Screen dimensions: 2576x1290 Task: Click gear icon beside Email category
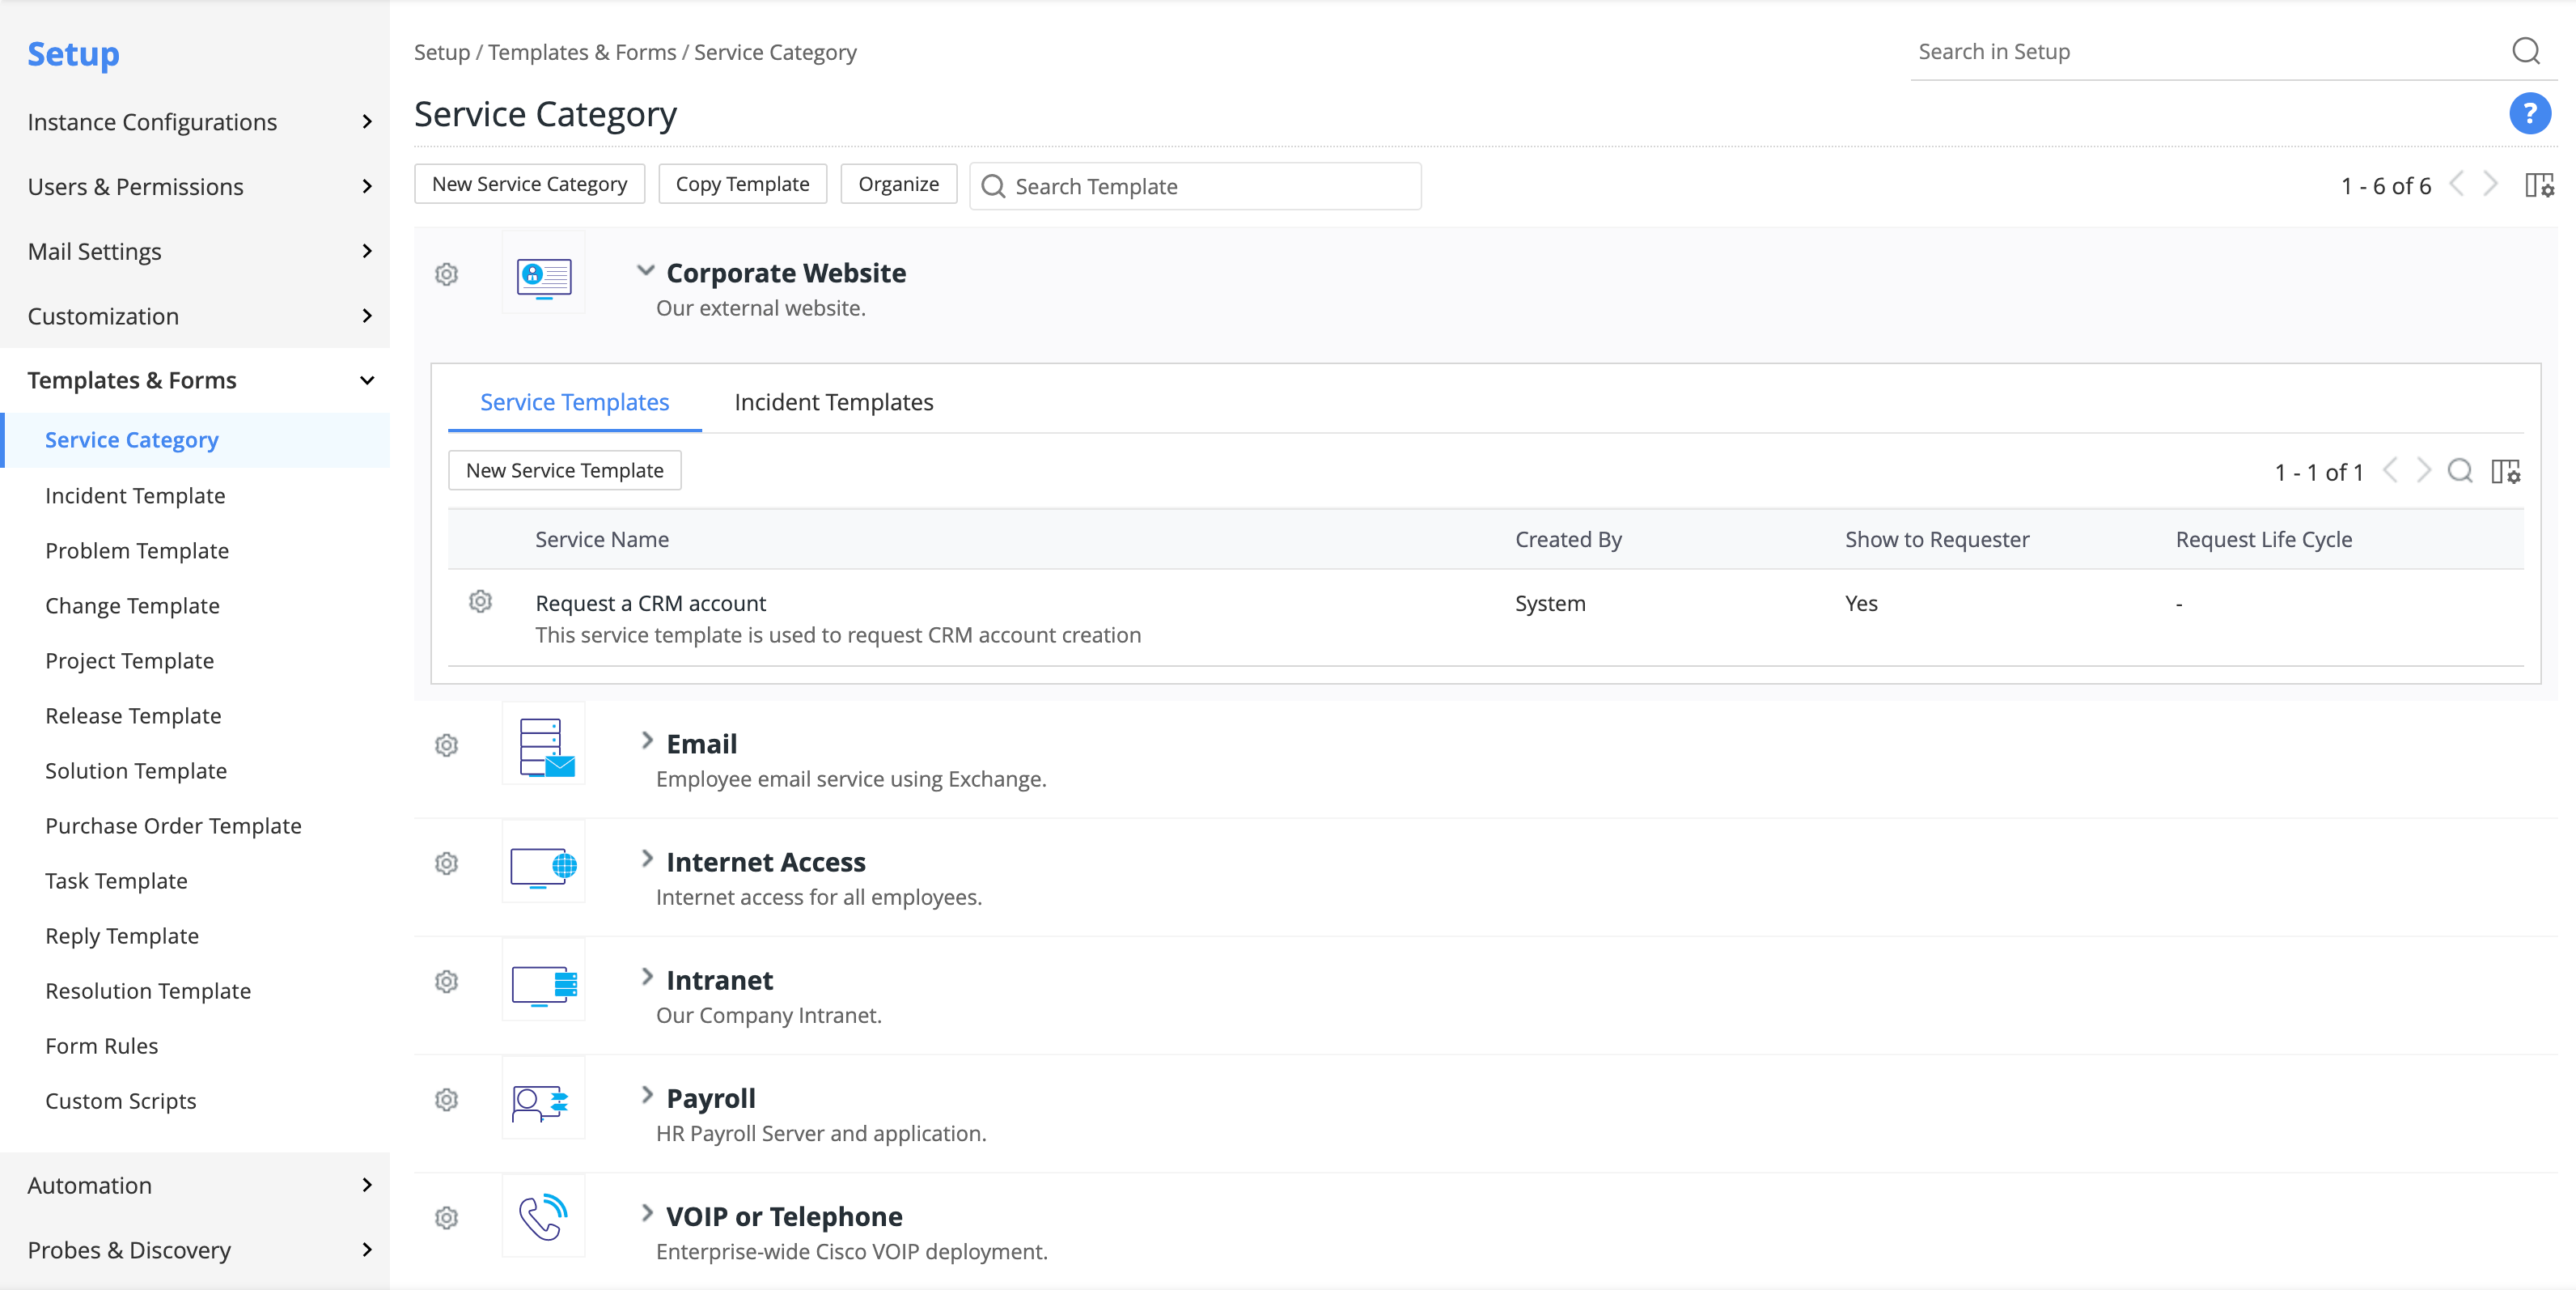click(447, 745)
